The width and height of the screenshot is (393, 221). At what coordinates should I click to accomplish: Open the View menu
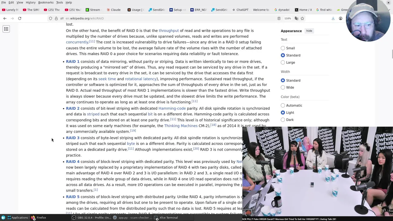(x=20, y=2)
